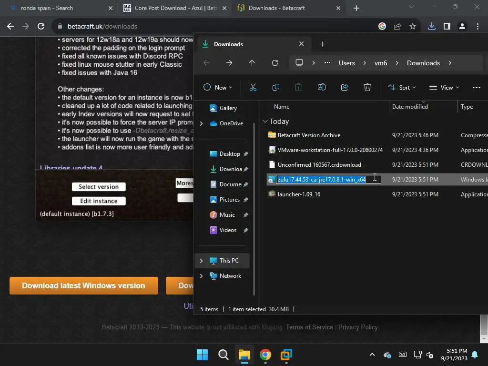Click inside the zulu17 filename rename field
Image resolution: width=488 pixels, height=366 pixels.
pyautogui.click(x=328, y=180)
